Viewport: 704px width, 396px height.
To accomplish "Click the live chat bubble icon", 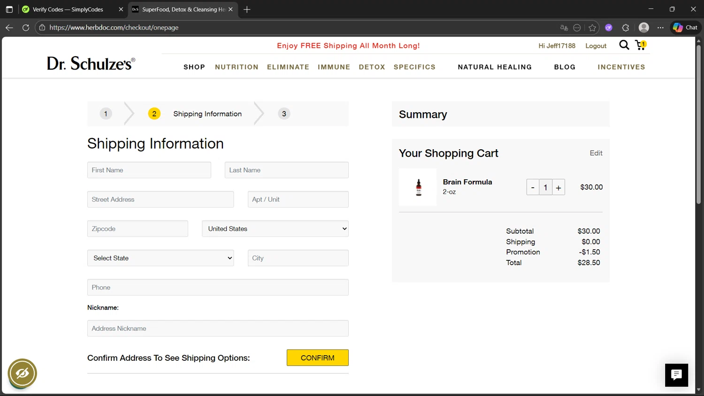I will [x=676, y=375].
